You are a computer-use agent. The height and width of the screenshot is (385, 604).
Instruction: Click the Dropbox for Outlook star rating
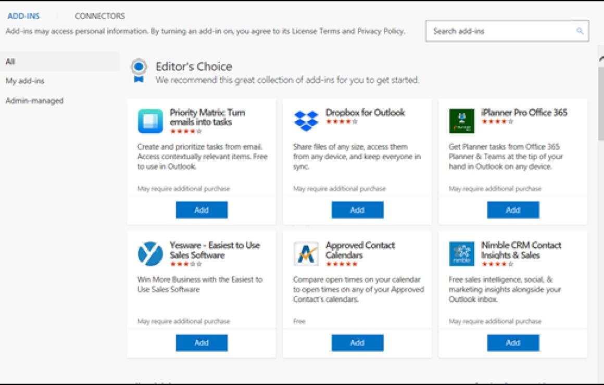[342, 122]
